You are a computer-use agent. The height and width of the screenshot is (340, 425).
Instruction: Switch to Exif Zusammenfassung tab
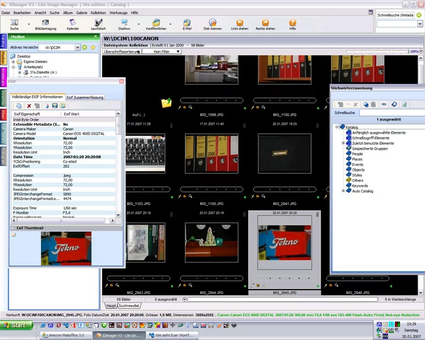[85, 97]
